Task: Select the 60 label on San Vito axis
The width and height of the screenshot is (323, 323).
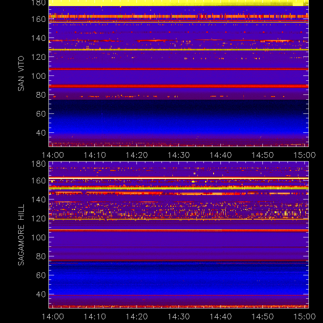Action: pyautogui.click(x=41, y=114)
